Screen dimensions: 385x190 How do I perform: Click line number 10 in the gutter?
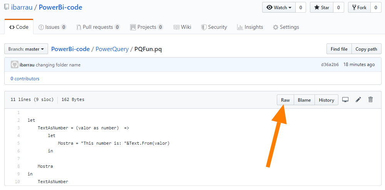coord(17,182)
